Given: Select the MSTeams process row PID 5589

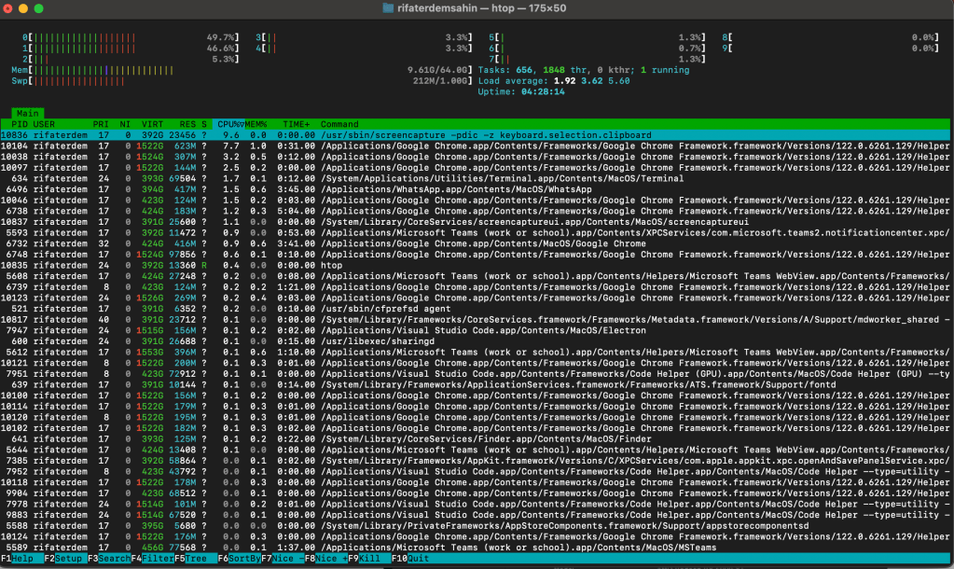Looking at the screenshot, I should click(476, 548).
